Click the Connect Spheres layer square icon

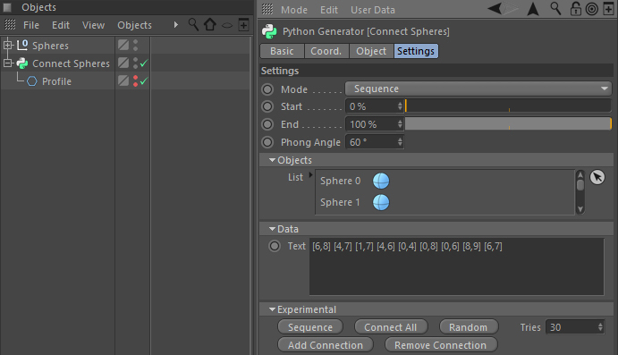(123, 63)
